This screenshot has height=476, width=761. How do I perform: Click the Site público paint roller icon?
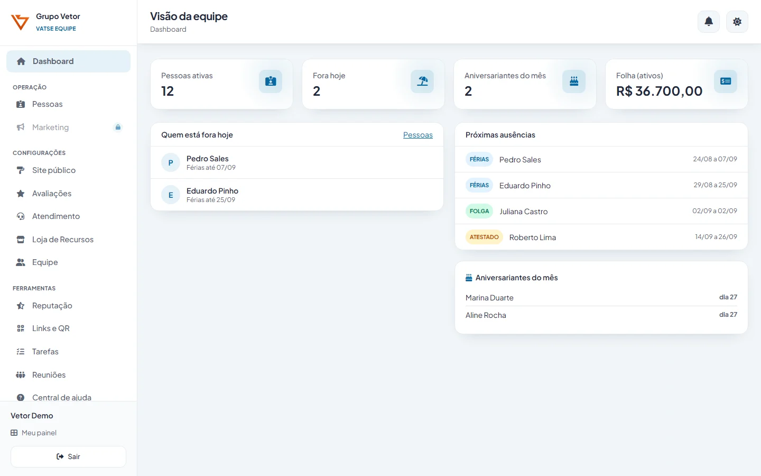21,170
